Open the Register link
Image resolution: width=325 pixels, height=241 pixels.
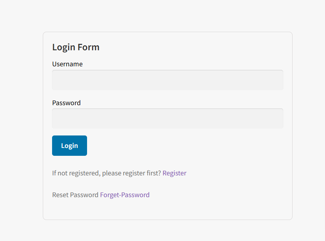[x=174, y=173]
